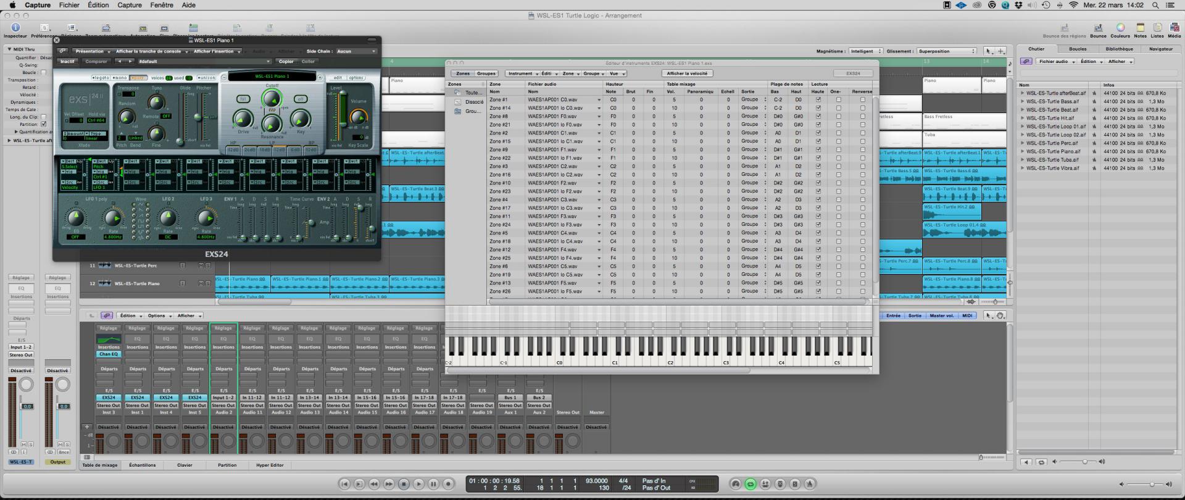
Task: Expand WSL-ES-Turtle Bass.aif in file list
Action: pos(1022,101)
